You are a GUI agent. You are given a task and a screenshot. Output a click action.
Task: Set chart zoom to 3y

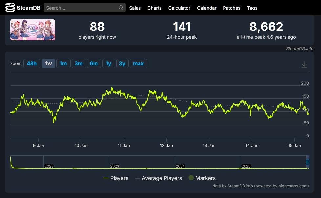pyautogui.click(x=122, y=63)
